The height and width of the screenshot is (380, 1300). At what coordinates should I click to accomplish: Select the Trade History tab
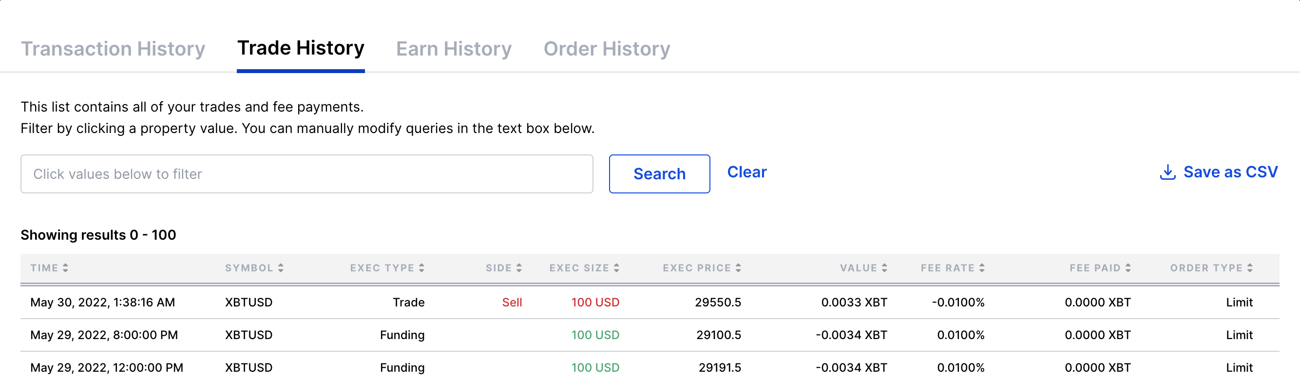pyautogui.click(x=301, y=48)
